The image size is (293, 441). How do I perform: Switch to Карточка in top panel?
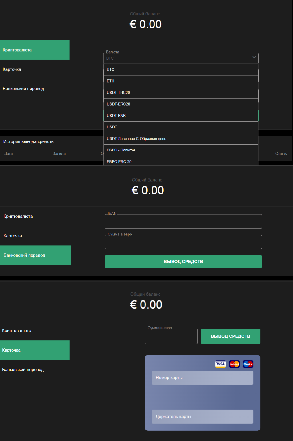[x=35, y=69]
